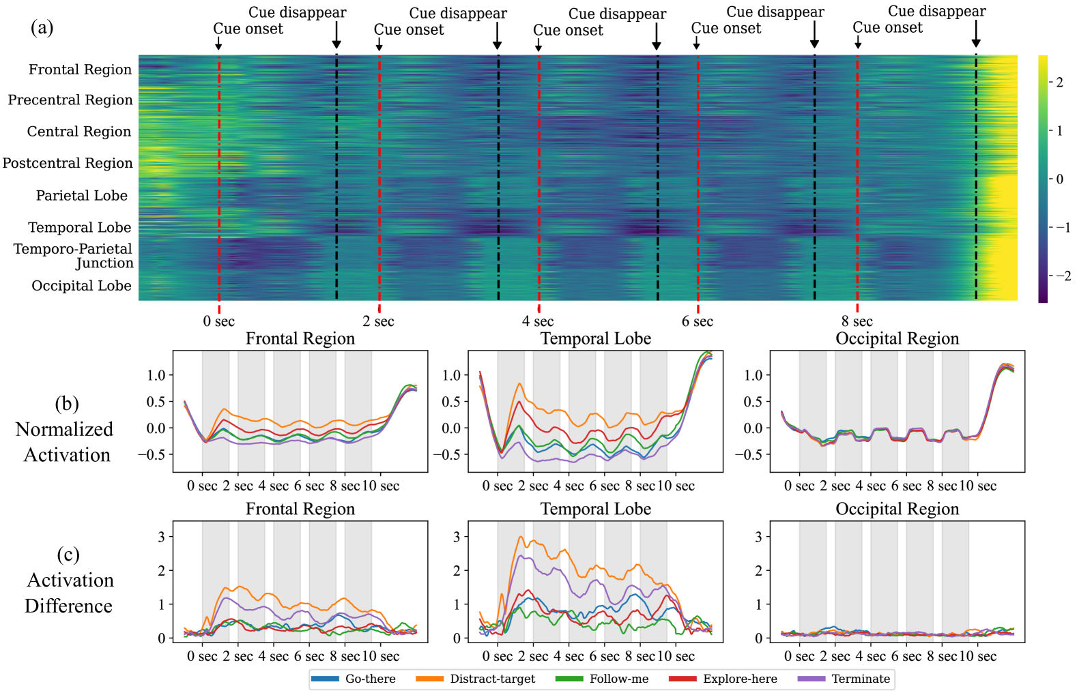1077x693 pixels.
Task: Click the 'Occipital Lobe' heatmap row label
Action: pos(81,285)
